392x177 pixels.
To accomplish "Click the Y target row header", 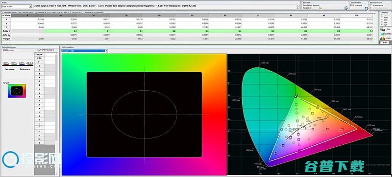I will pos(6,39).
